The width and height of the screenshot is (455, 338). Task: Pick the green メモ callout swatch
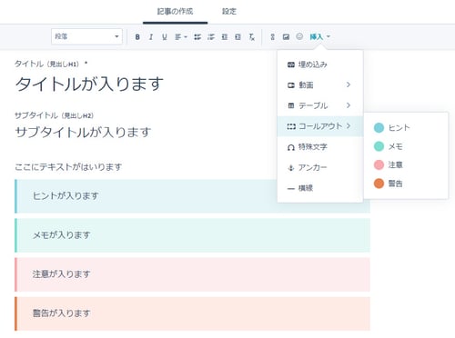click(x=379, y=146)
